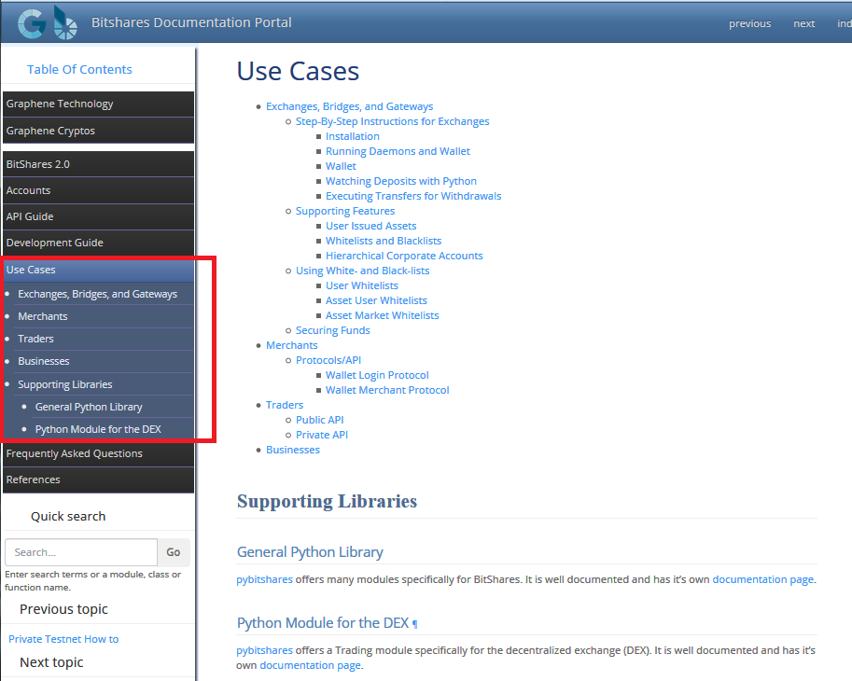Open Public API link

pyautogui.click(x=319, y=420)
